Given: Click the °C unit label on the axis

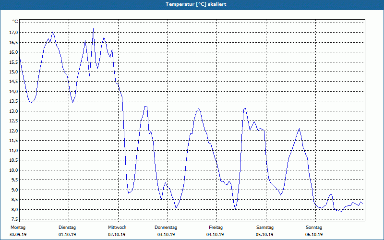Looking at the screenshot, I should (15, 22).
